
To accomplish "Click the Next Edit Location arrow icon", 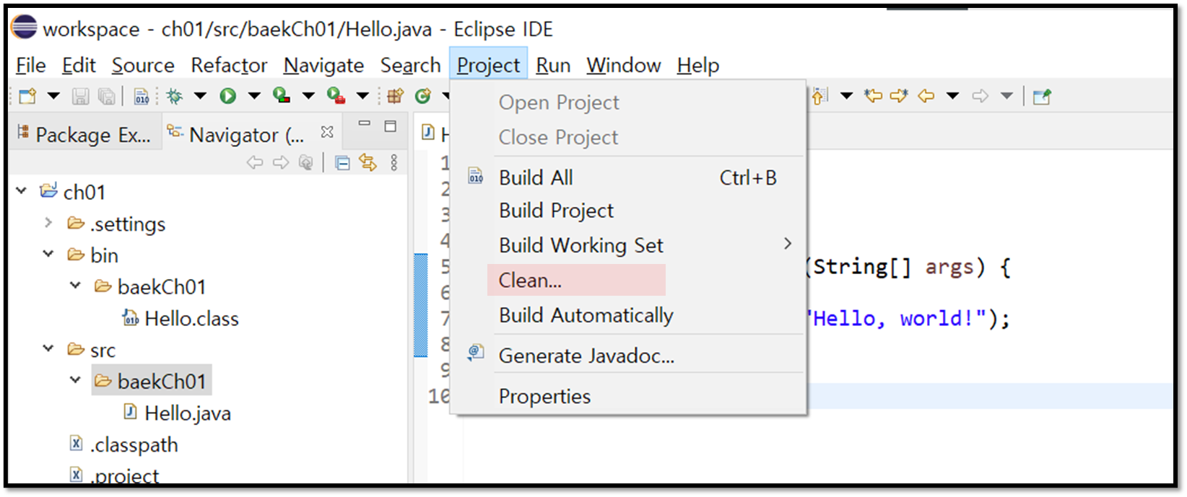I will 900,96.
